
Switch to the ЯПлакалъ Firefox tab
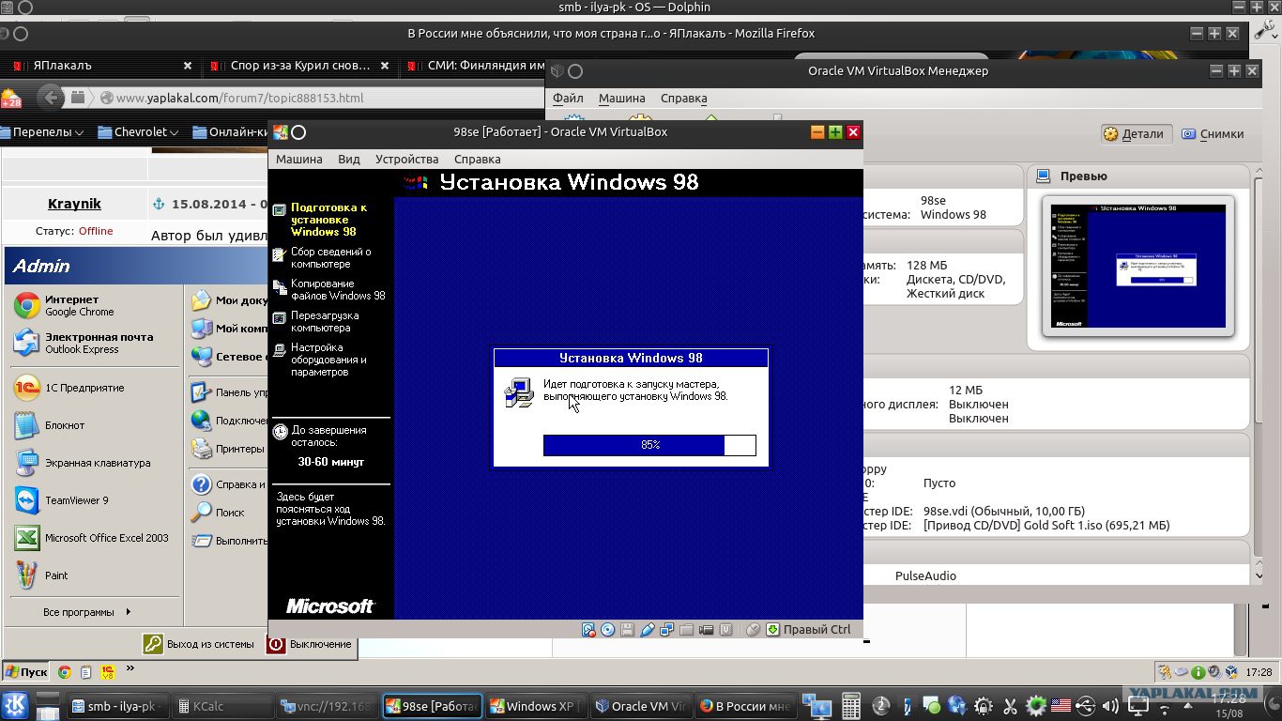coord(99,66)
